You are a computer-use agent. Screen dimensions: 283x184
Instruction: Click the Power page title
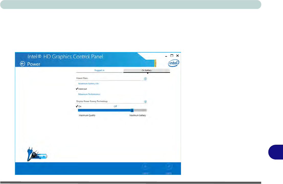coord(33,64)
